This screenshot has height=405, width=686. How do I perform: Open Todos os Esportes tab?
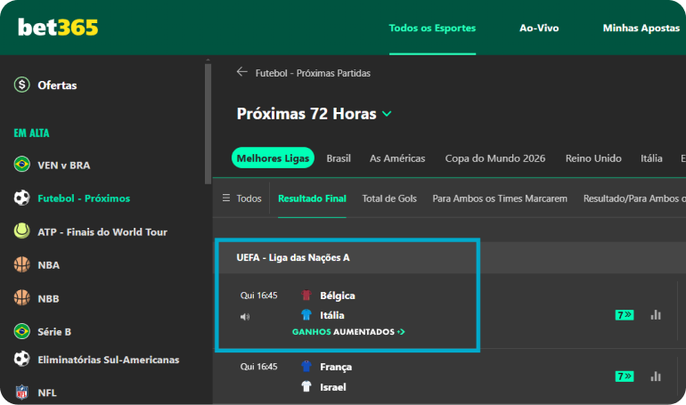(x=432, y=28)
